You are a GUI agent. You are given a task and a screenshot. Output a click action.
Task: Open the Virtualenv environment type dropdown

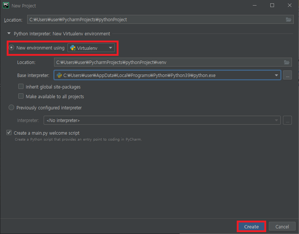coord(91,48)
